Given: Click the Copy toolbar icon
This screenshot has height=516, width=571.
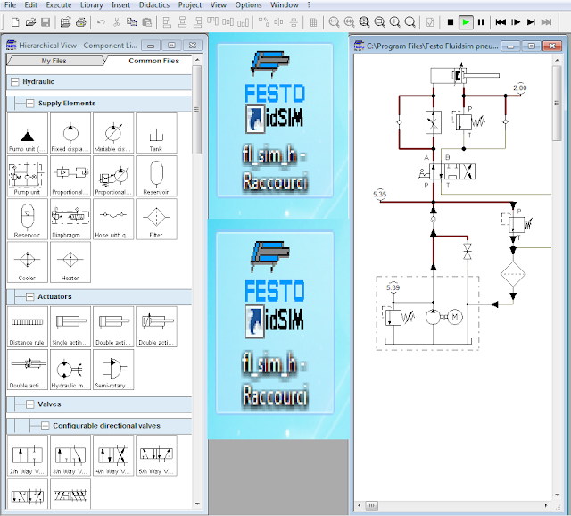Looking at the screenshot, I should click(x=131, y=22).
